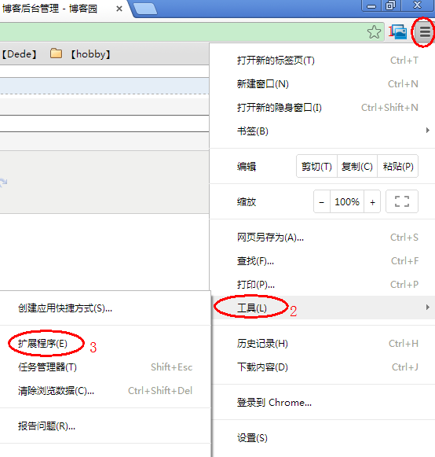The height and width of the screenshot is (457, 435).
Task: Open 扩展程序(E) from the submenu
Action: click(x=104, y=343)
